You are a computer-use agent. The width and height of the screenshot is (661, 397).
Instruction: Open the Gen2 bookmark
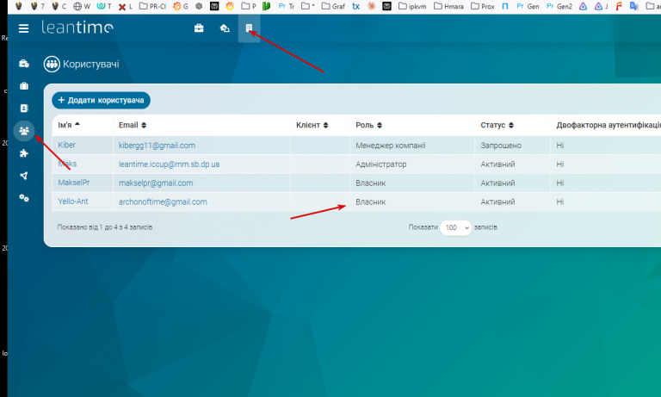pyautogui.click(x=559, y=6)
